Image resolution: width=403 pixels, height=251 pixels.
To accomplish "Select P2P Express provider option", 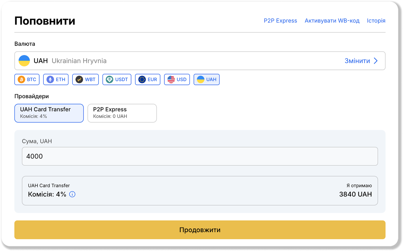I will 122,113.
